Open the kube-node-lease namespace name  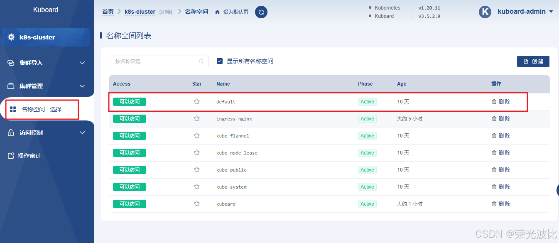pos(237,153)
